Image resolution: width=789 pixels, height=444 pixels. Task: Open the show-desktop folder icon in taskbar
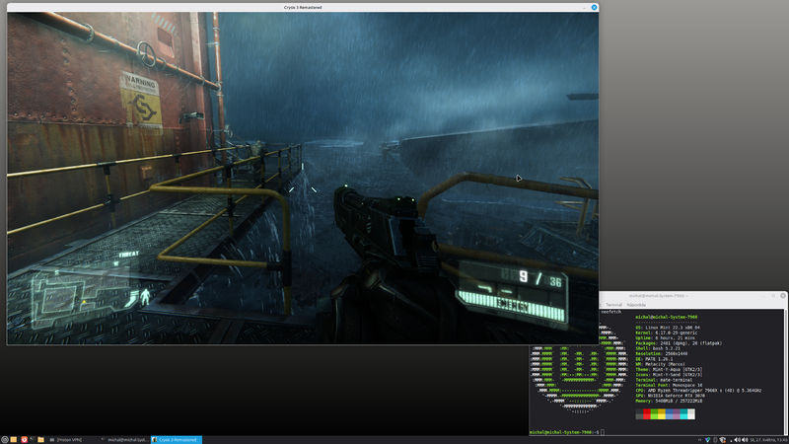click(x=14, y=439)
